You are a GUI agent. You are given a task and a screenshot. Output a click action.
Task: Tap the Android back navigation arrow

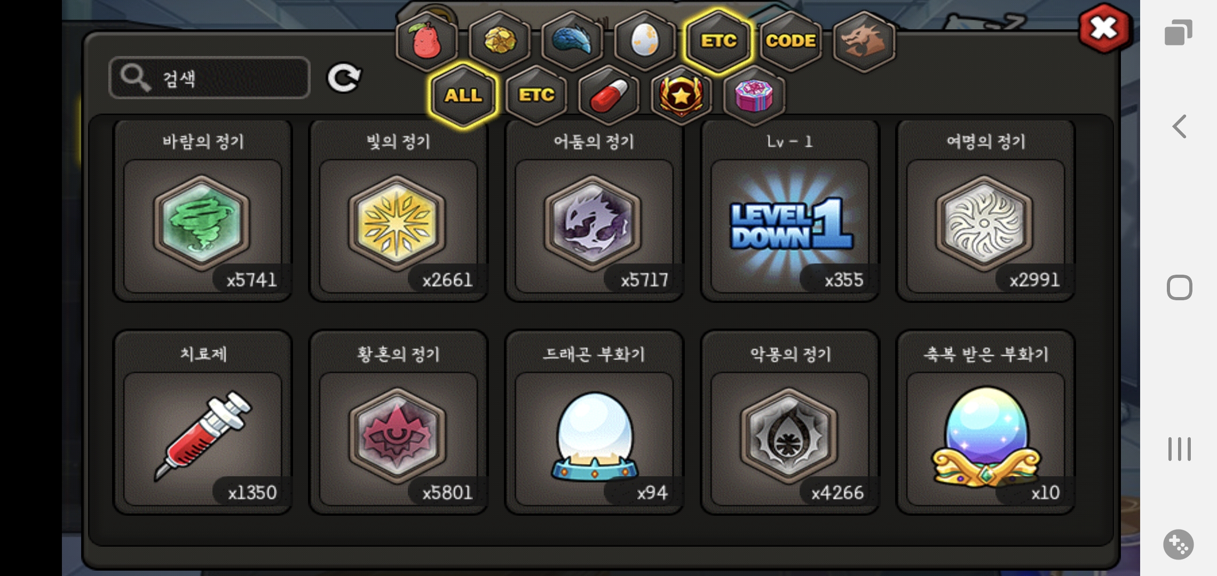(1180, 127)
